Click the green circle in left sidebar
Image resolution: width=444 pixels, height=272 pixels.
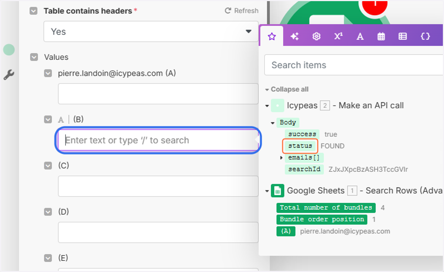click(x=9, y=50)
